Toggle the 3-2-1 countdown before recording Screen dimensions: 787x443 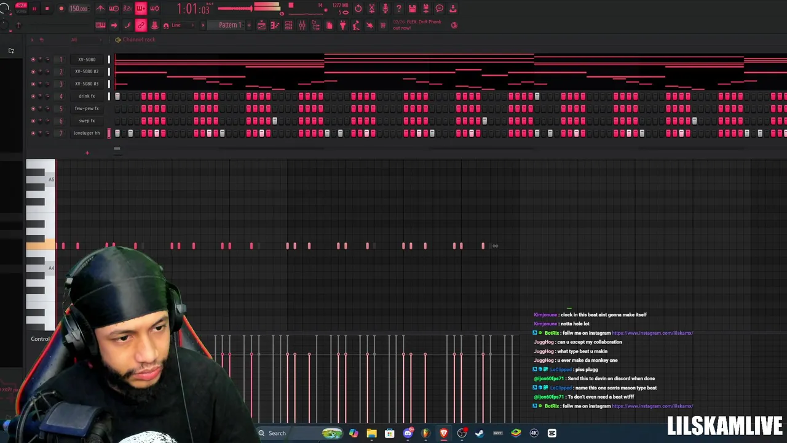pos(127,9)
